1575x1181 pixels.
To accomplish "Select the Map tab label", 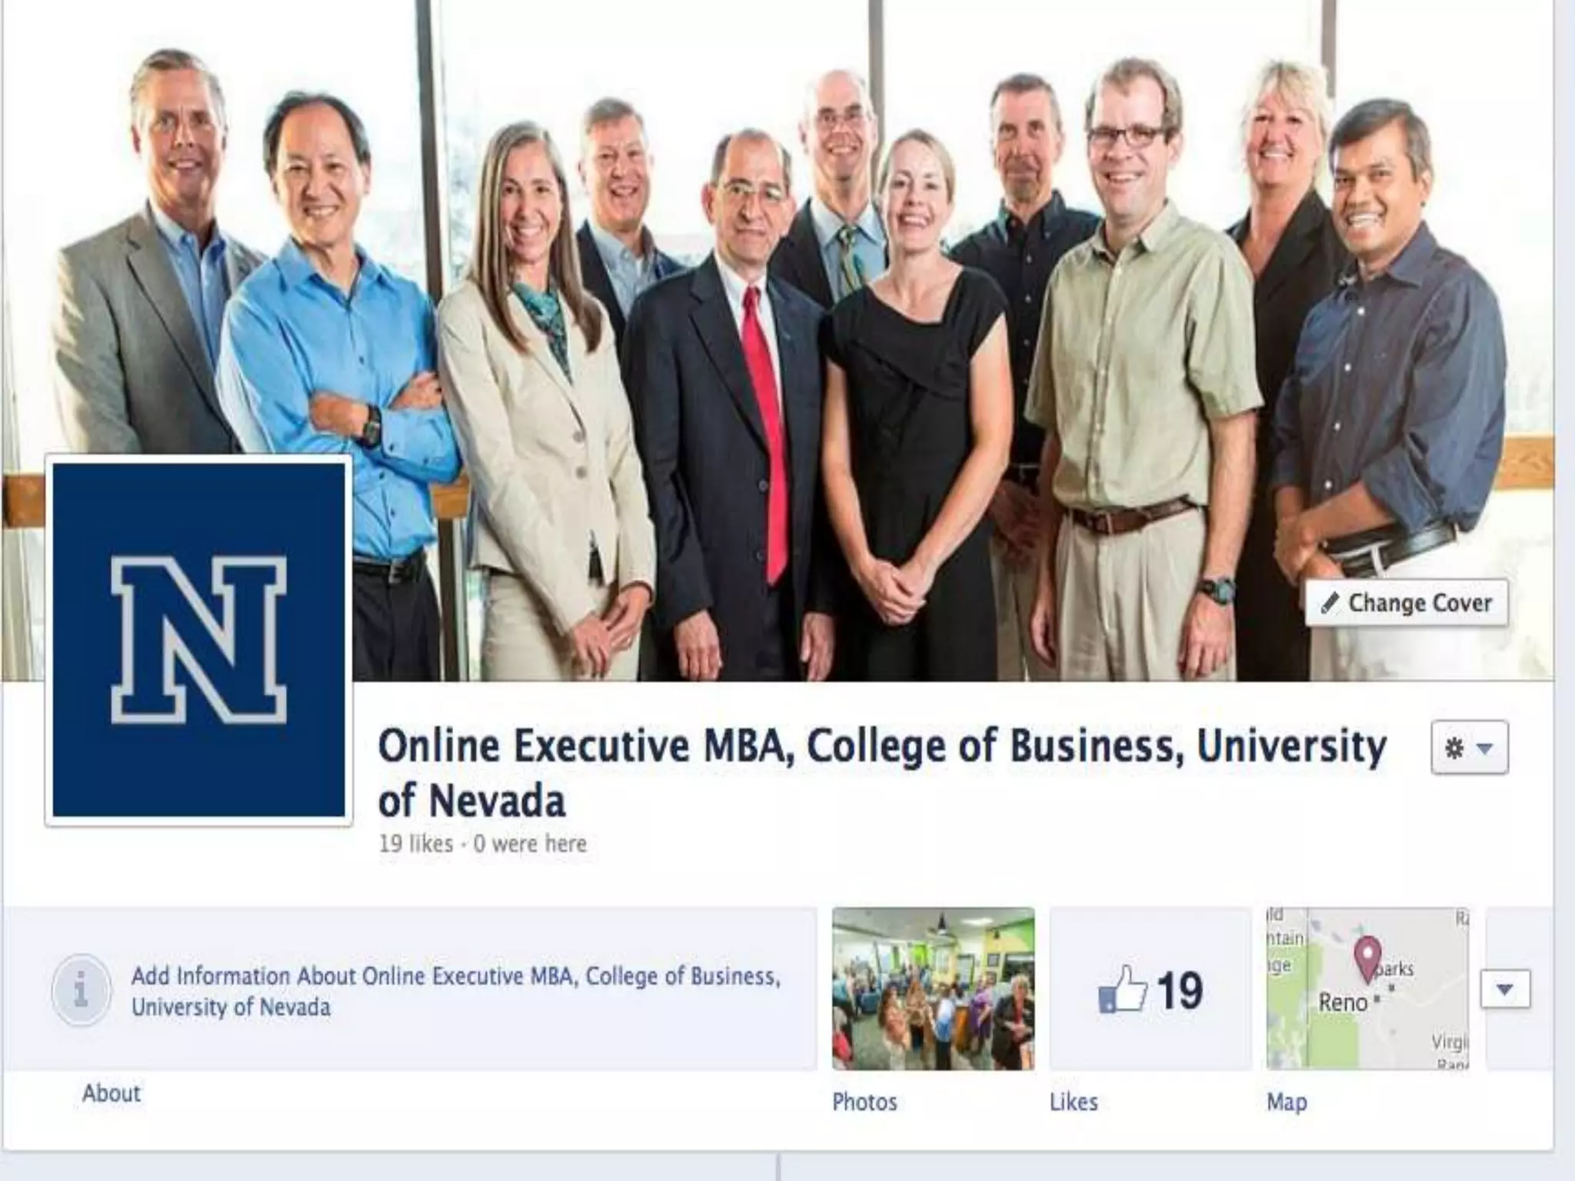I will (x=1287, y=1102).
